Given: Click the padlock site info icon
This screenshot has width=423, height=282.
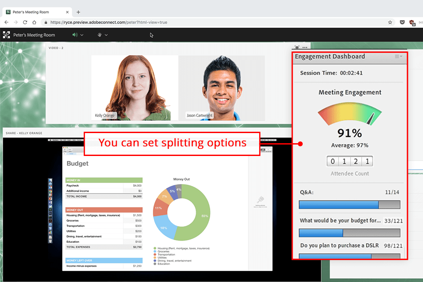Looking at the screenshot, I should [x=46, y=22].
